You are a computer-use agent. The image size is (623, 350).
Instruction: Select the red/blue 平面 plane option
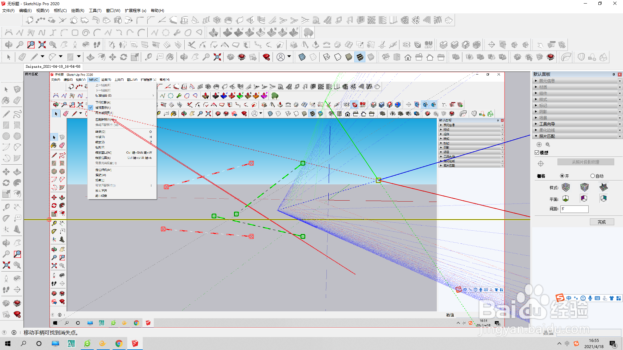(584, 198)
